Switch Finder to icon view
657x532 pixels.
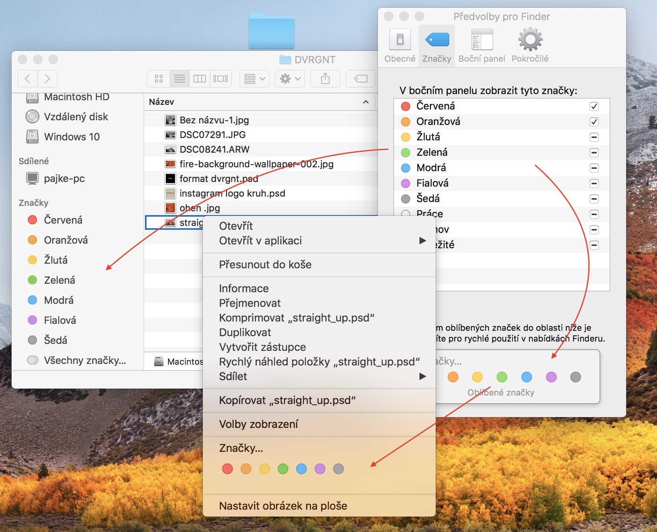158,79
